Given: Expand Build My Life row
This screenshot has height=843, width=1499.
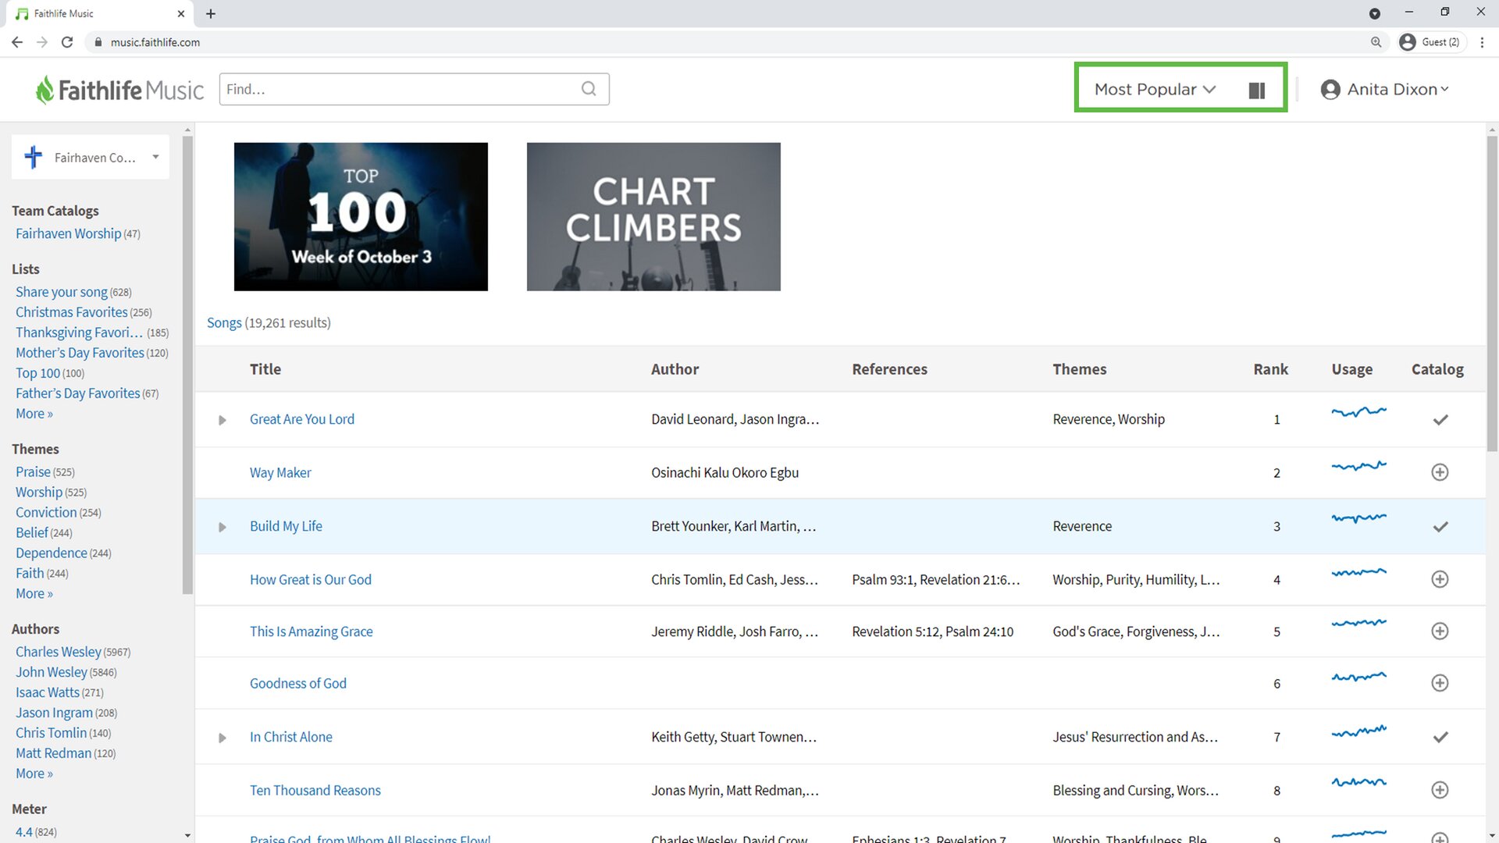Looking at the screenshot, I should click(x=223, y=527).
